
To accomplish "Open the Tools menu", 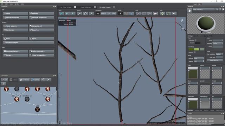I will click(x=11, y=4).
